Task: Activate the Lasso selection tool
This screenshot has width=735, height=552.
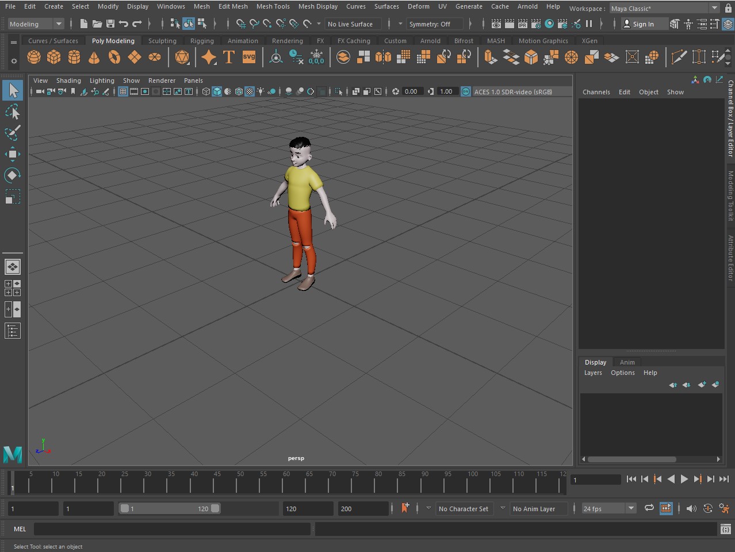Action: 12,112
